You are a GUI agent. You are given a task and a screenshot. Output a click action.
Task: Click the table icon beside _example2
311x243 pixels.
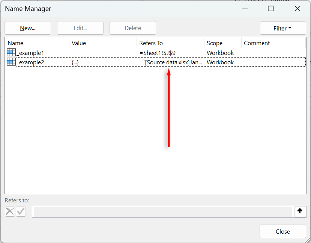pyautogui.click(x=11, y=62)
